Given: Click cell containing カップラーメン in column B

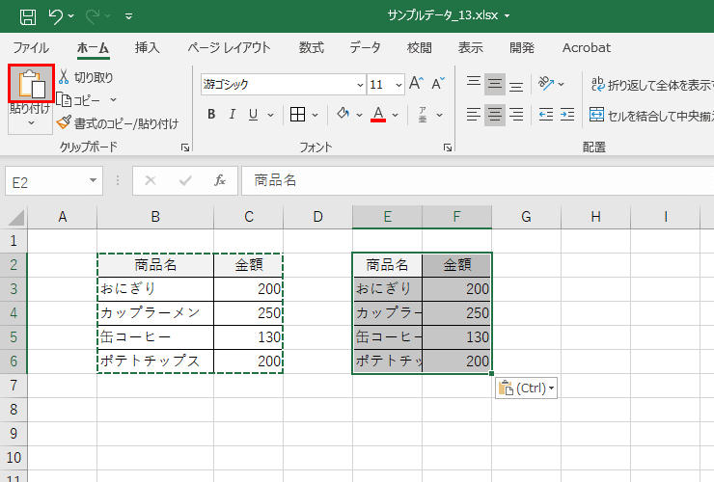Looking at the screenshot, I should [x=155, y=313].
